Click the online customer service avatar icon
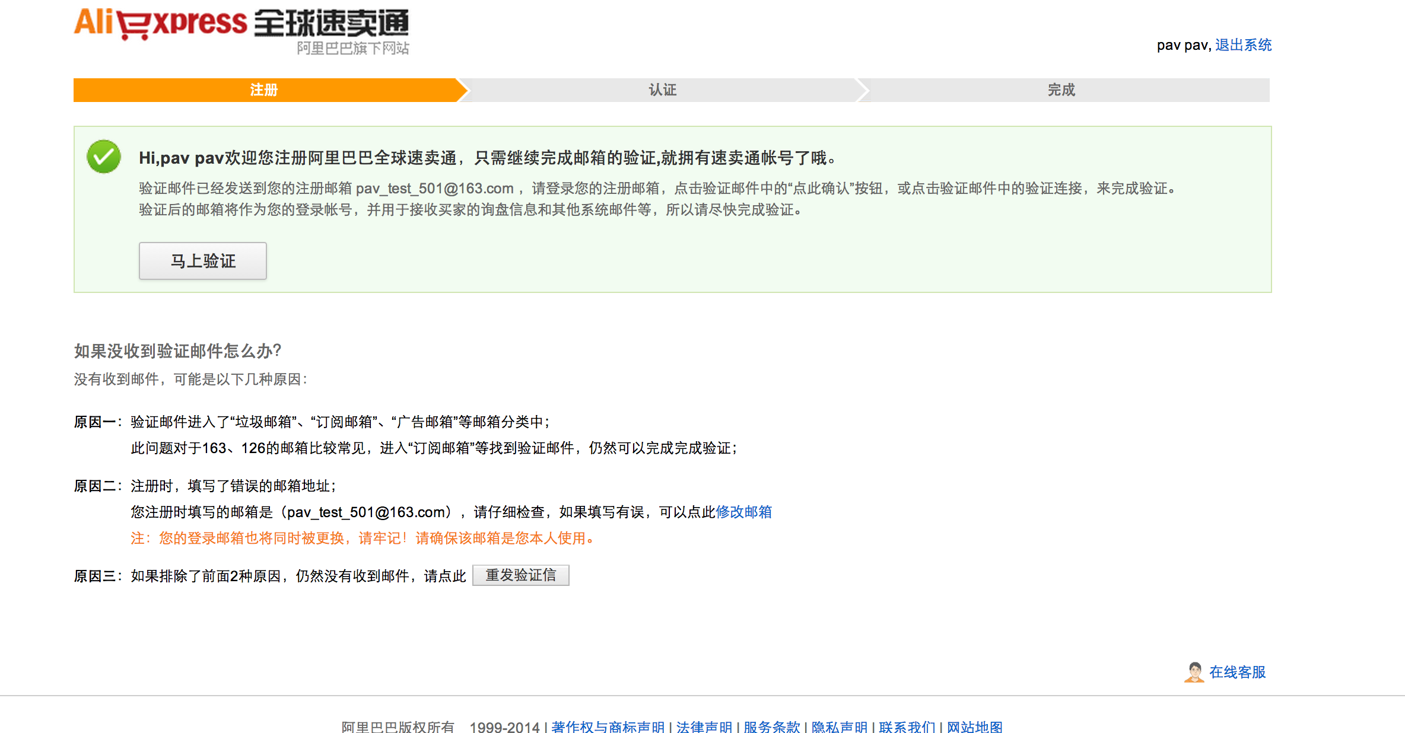The height and width of the screenshot is (733, 1405). click(1194, 672)
